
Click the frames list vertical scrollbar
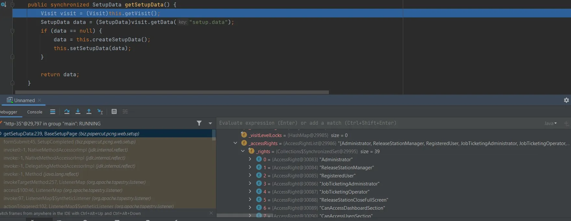pyautogui.click(x=214, y=135)
